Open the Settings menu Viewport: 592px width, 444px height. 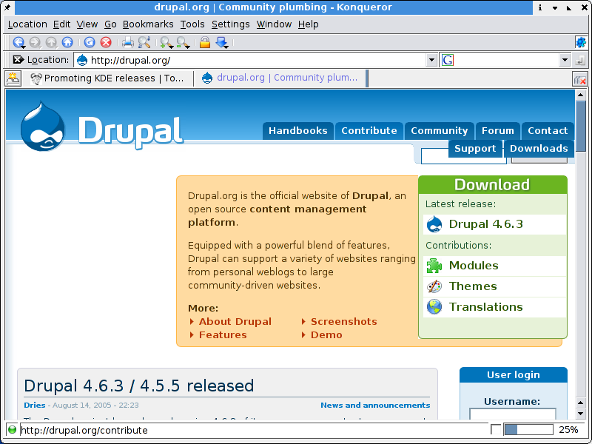click(x=230, y=24)
